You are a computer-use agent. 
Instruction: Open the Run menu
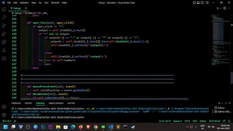(x=46, y=3)
